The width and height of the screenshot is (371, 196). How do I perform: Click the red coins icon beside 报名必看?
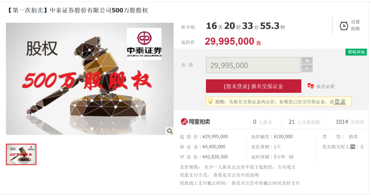click(x=311, y=86)
